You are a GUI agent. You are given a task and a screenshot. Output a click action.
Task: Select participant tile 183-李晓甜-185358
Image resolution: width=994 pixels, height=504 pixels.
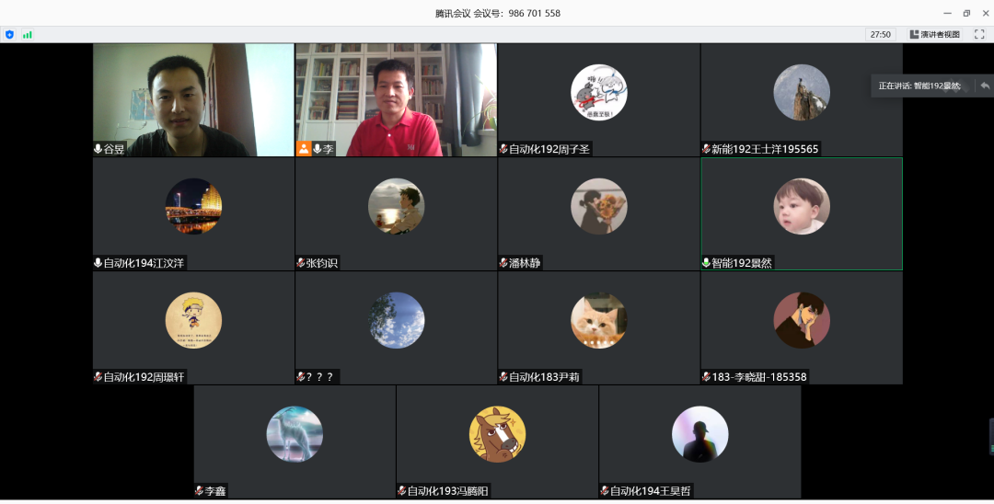tap(801, 327)
